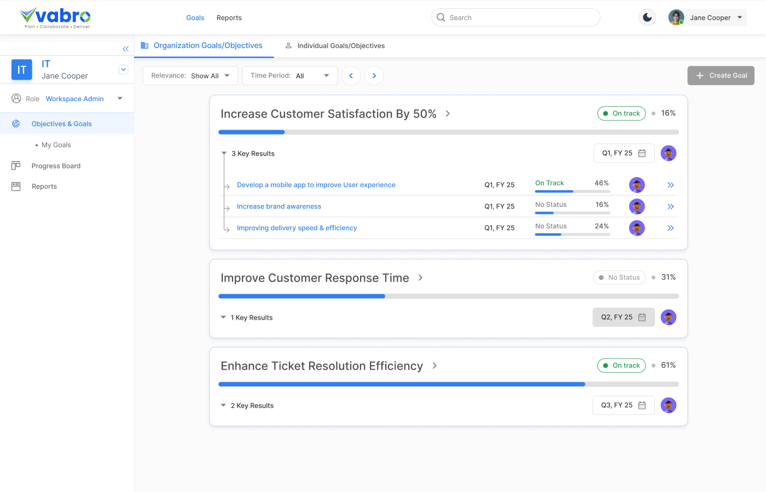Click avatar in Improving delivery speed row
Image resolution: width=766 pixels, height=492 pixels.
click(x=637, y=228)
